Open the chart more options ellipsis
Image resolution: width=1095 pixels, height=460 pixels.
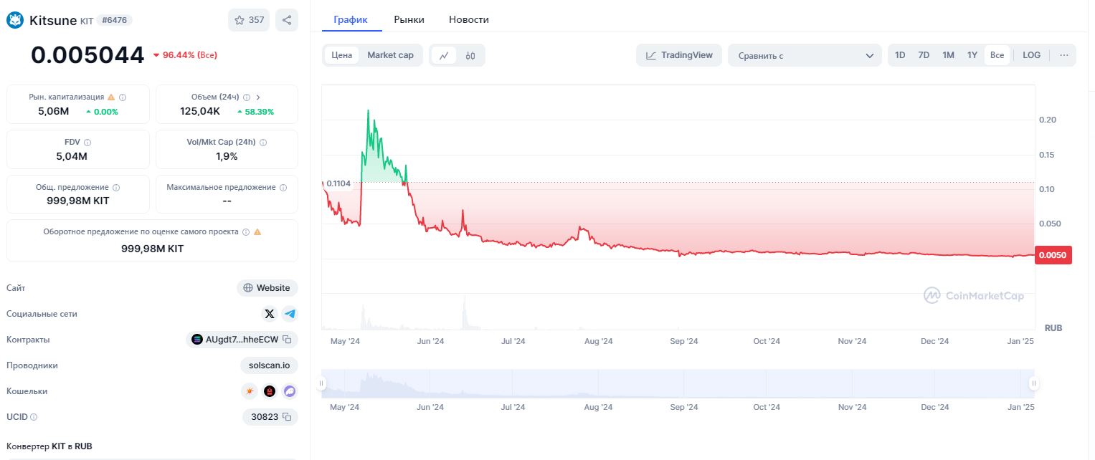(x=1063, y=55)
